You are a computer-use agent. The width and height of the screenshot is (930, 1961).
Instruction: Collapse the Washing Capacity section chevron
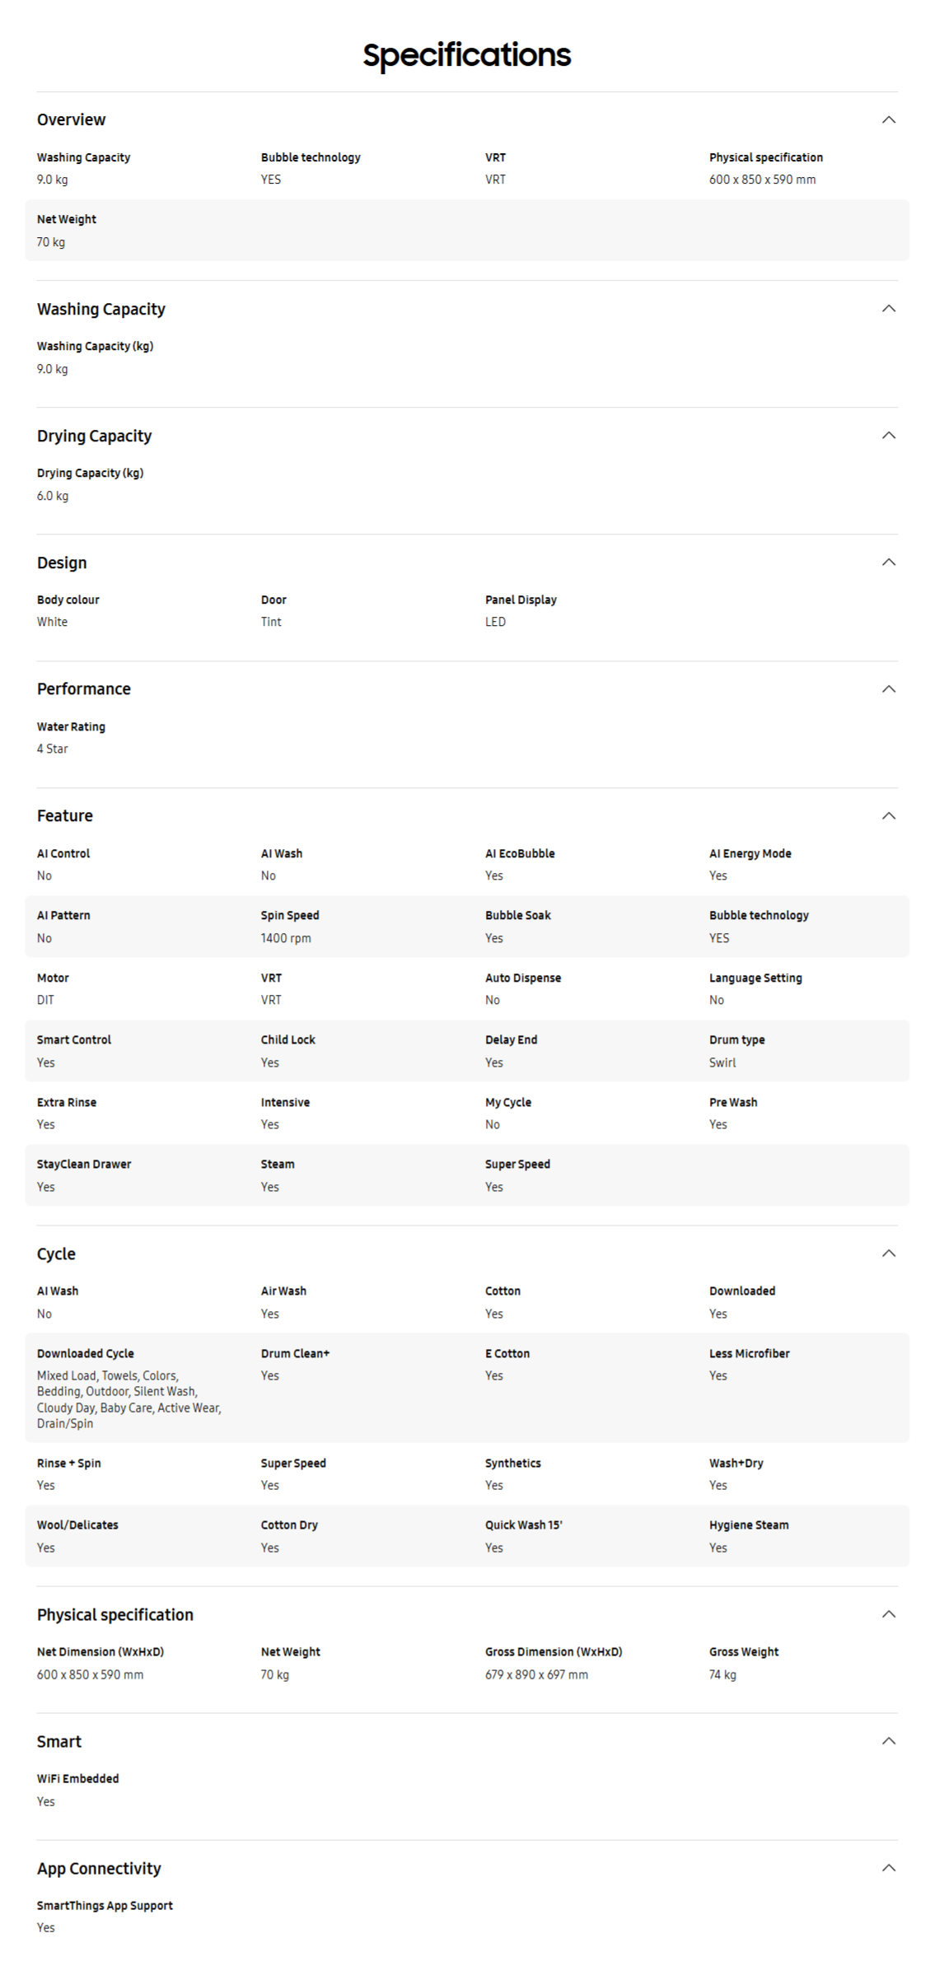point(888,308)
